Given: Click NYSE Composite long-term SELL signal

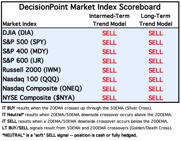Looking at the screenshot, I should click(156, 98).
